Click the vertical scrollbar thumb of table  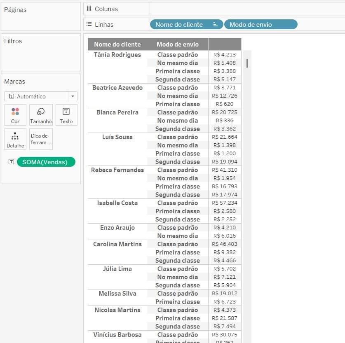tap(247, 63)
